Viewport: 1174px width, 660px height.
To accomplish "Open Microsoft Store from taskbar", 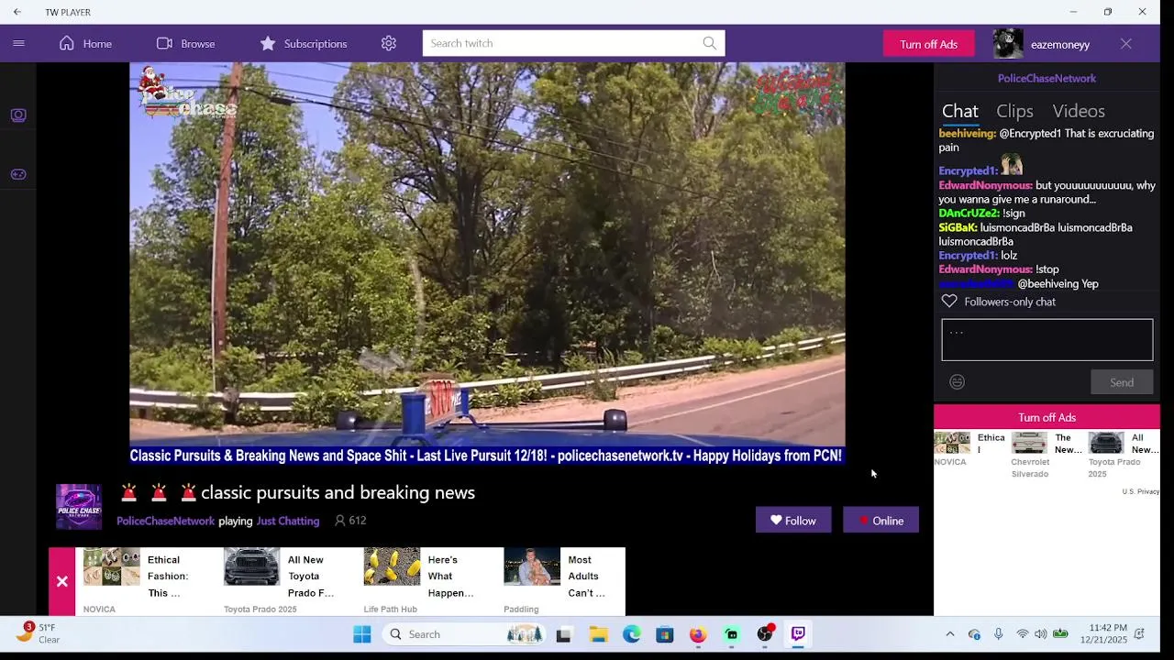I will [665, 634].
